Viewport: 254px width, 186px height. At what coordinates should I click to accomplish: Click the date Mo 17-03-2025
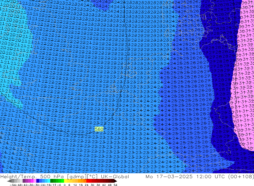[x=169, y=176]
